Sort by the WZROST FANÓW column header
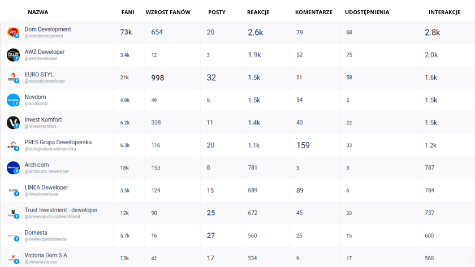The height and width of the screenshot is (267, 475). coord(168,12)
